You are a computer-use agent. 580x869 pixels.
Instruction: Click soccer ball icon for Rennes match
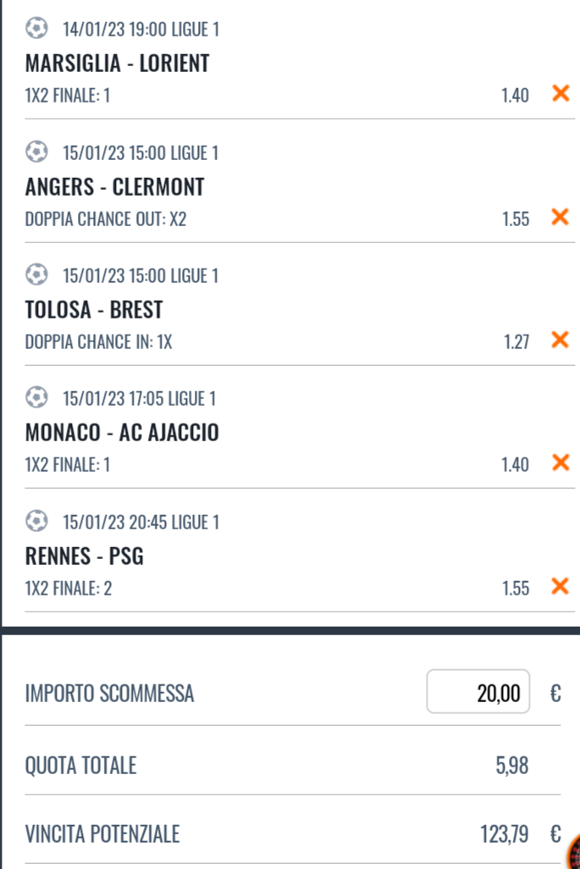36,522
